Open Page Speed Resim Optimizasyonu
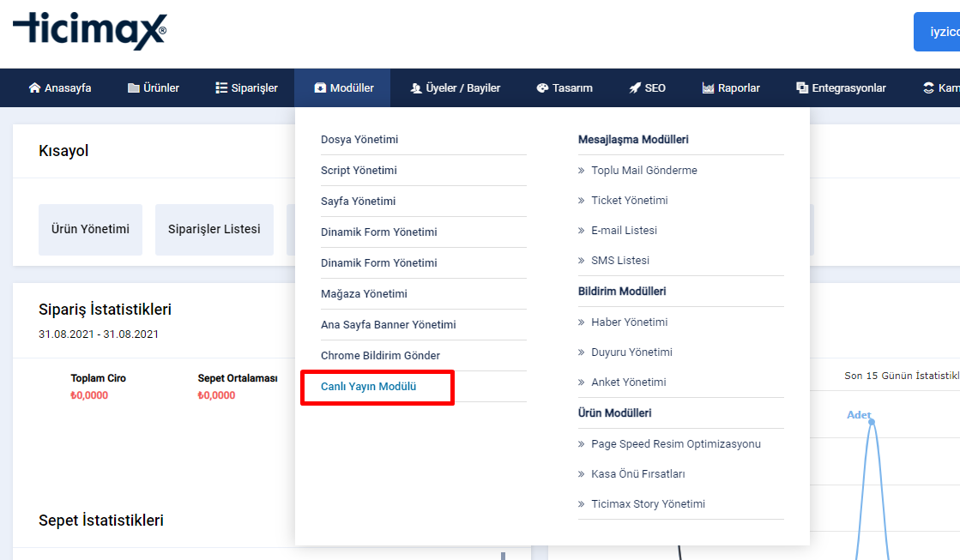 pos(676,443)
